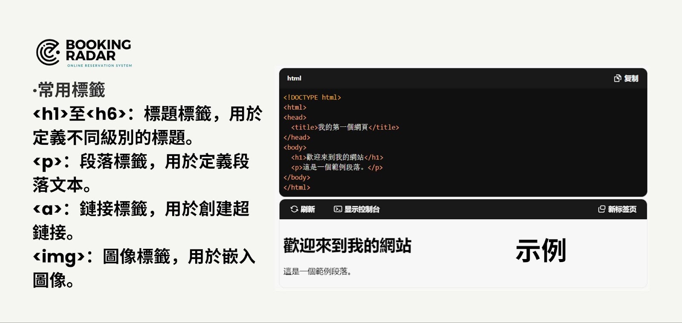Click the 刷新 refresh button label
The width and height of the screenshot is (682, 323).
click(308, 209)
